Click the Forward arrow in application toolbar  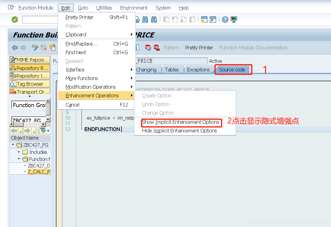click(x=24, y=48)
